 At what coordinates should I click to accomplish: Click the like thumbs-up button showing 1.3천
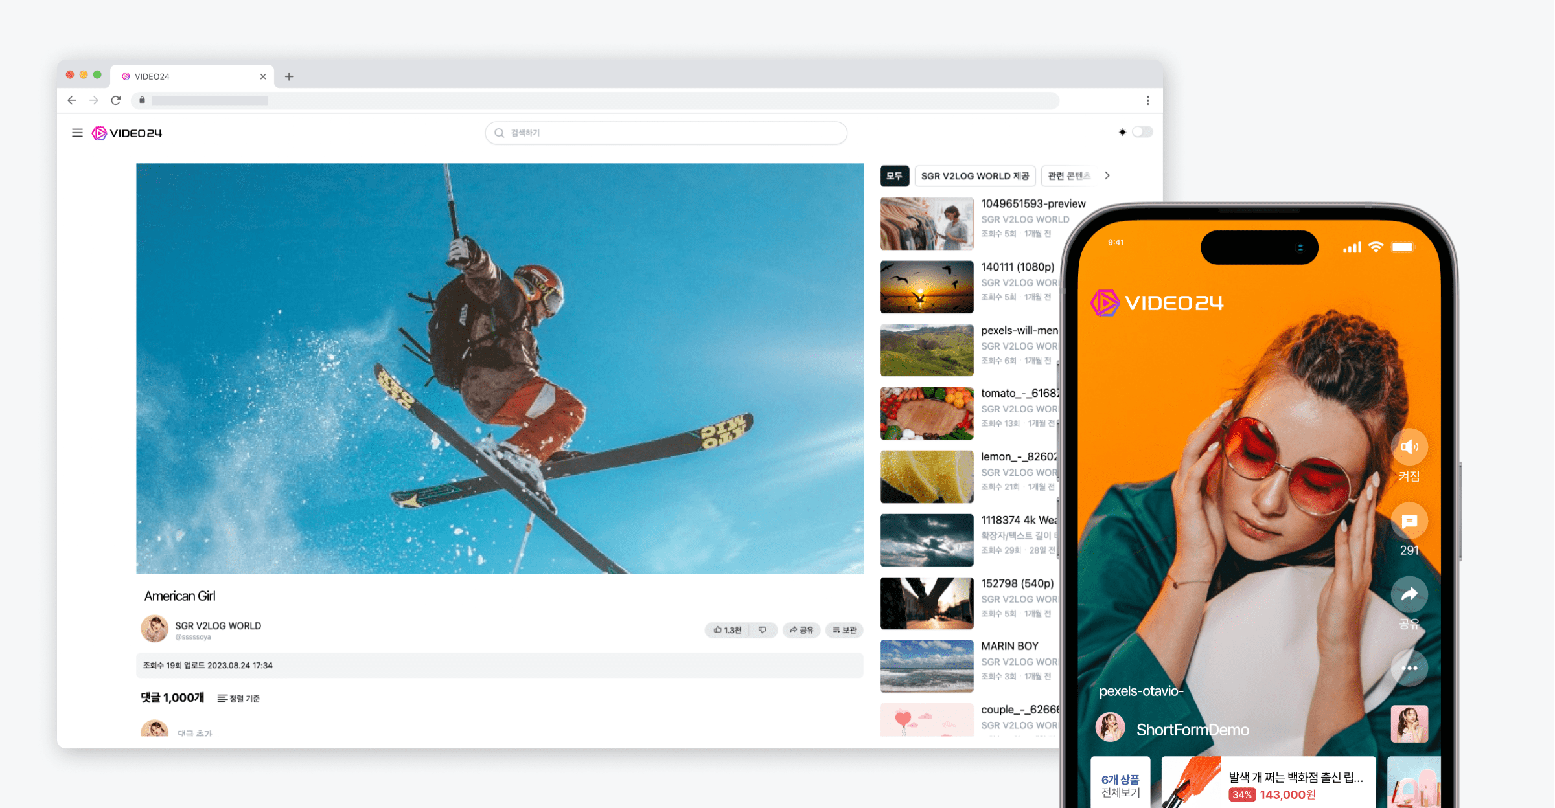pyautogui.click(x=728, y=630)
